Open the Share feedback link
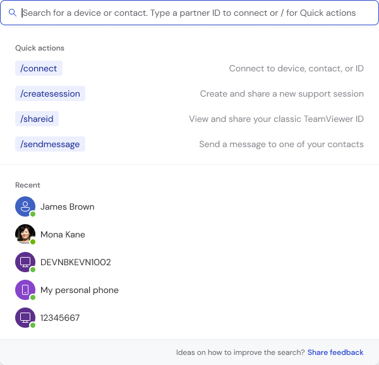Viewport: 379px width, 365px height. point(335,352)
